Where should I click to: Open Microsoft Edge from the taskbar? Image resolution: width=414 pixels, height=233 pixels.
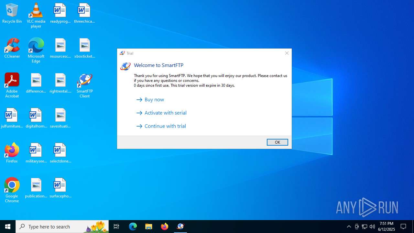tap(133, 227)
